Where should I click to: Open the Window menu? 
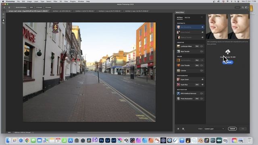[x=81, y=1]
